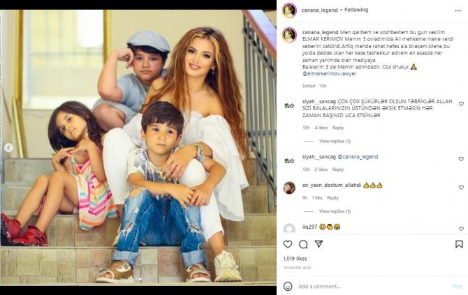Screen dimensions: 468x295
Task: Reply to en_yaxn_dostum_allahdi's comment
Action: [332, 198]
